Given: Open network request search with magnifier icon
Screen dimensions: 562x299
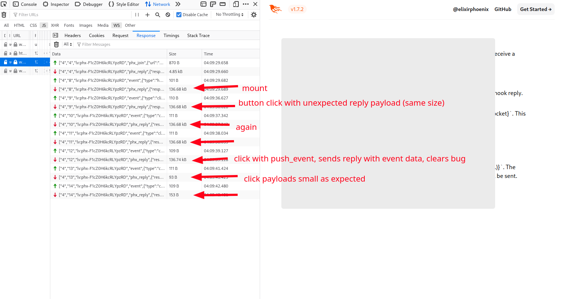Looking at the screenshot, I should click(157, 15).
